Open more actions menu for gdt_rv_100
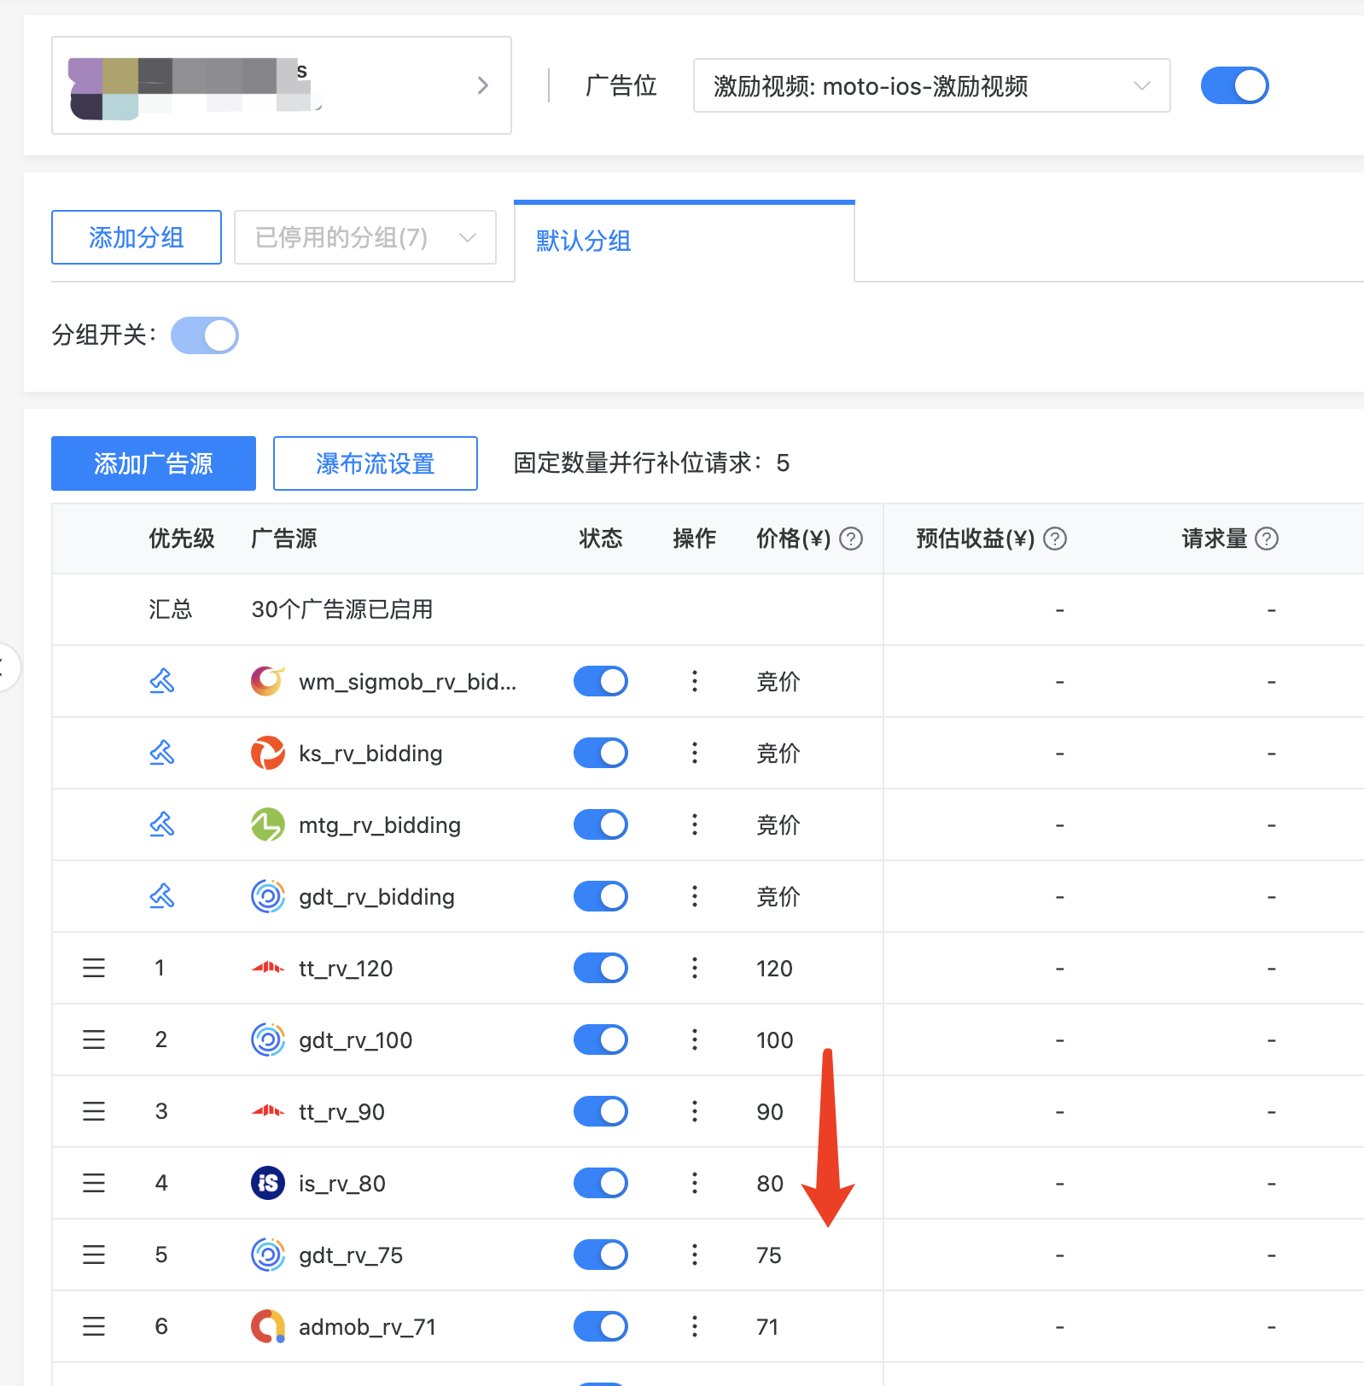 695,1039
